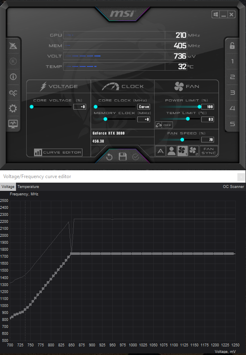Click the core voltage slider handle

pos(32,107)
